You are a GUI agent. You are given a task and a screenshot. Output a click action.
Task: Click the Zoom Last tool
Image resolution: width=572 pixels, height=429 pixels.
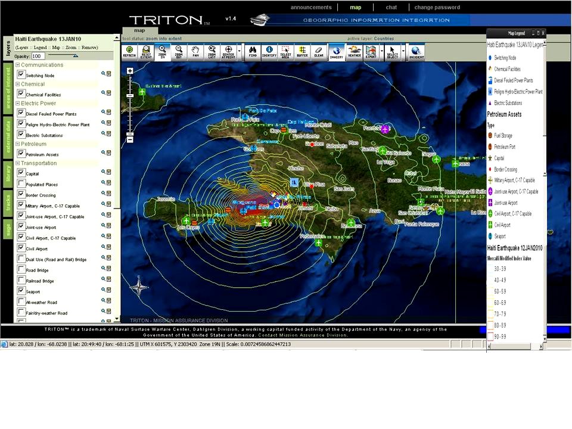212,52
